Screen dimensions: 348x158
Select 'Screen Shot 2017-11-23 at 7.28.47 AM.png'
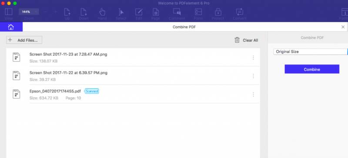(68, 54)
